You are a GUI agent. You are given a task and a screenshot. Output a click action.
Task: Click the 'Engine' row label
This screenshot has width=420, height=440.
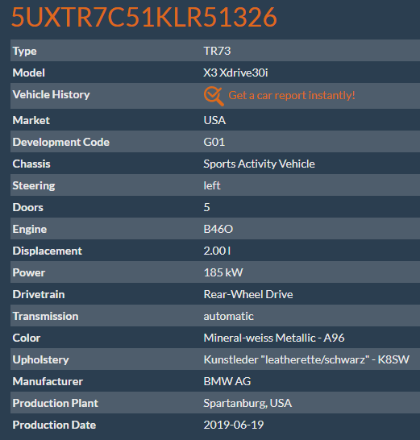click(x=30, y=229)
